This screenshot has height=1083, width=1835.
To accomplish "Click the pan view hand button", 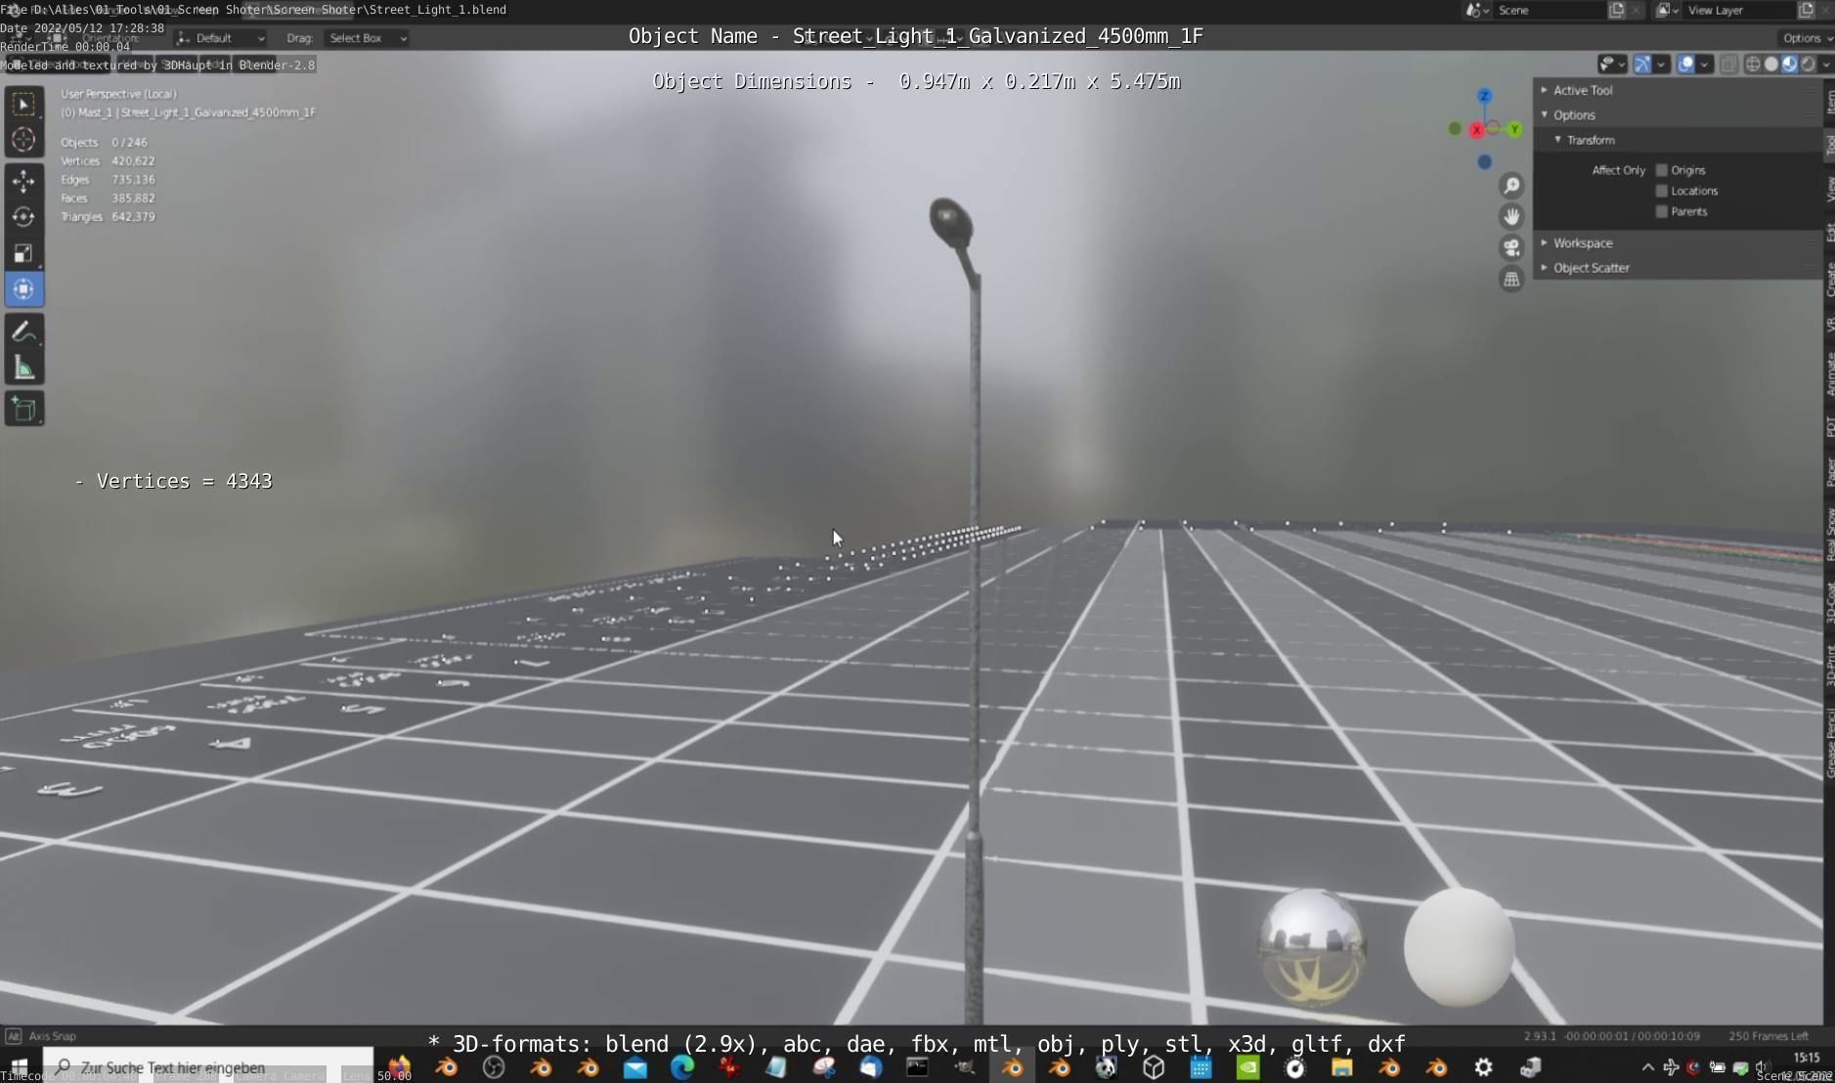I will (x=1511, y=217).
